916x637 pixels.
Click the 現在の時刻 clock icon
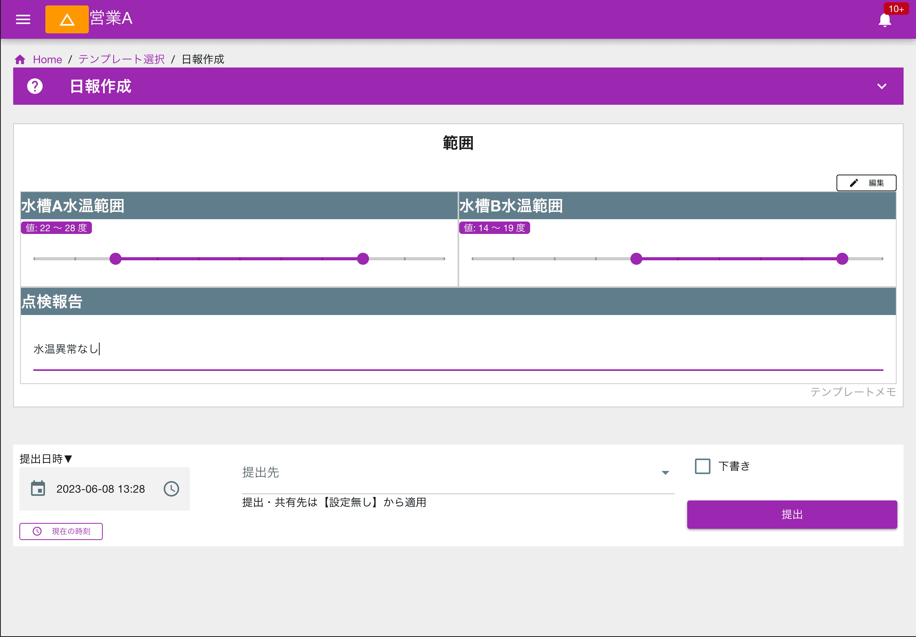pyautogui.click(x=36, y=531)
